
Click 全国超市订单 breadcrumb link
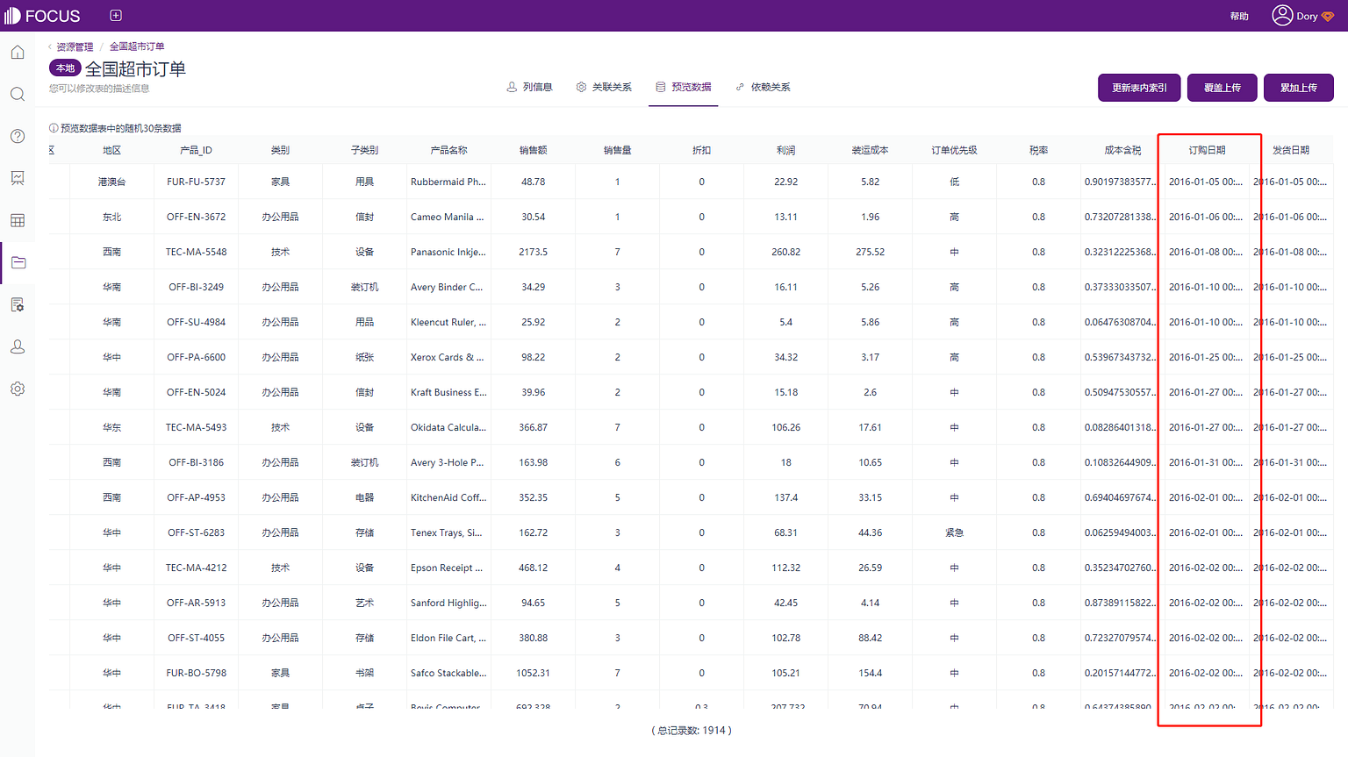pos(137,46)
